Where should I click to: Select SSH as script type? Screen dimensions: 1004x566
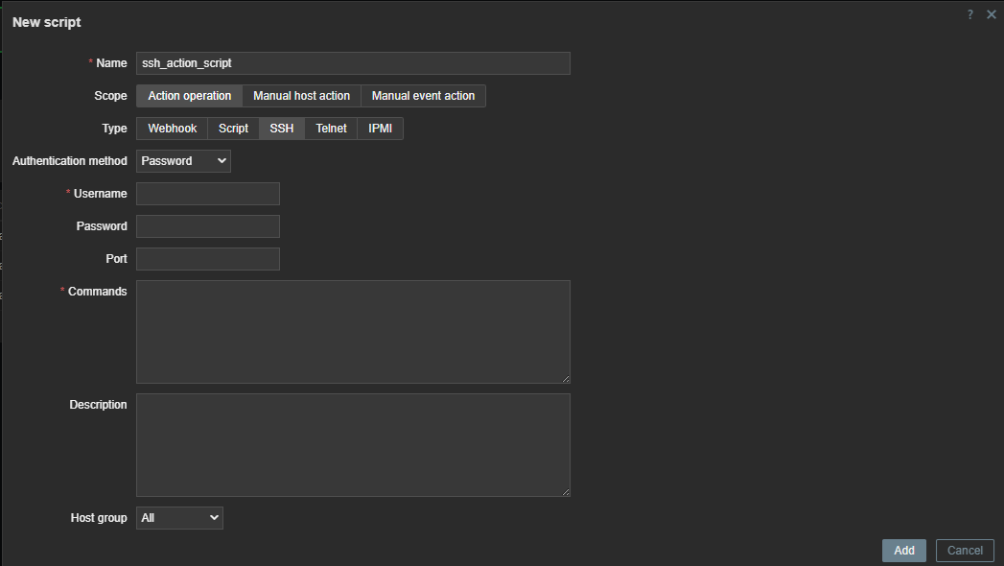(282, 129)
